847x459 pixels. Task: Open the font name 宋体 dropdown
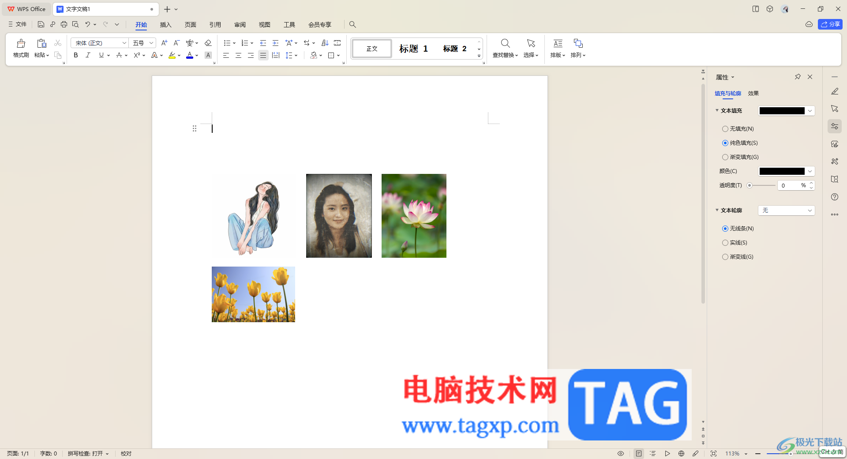point(124,43)
